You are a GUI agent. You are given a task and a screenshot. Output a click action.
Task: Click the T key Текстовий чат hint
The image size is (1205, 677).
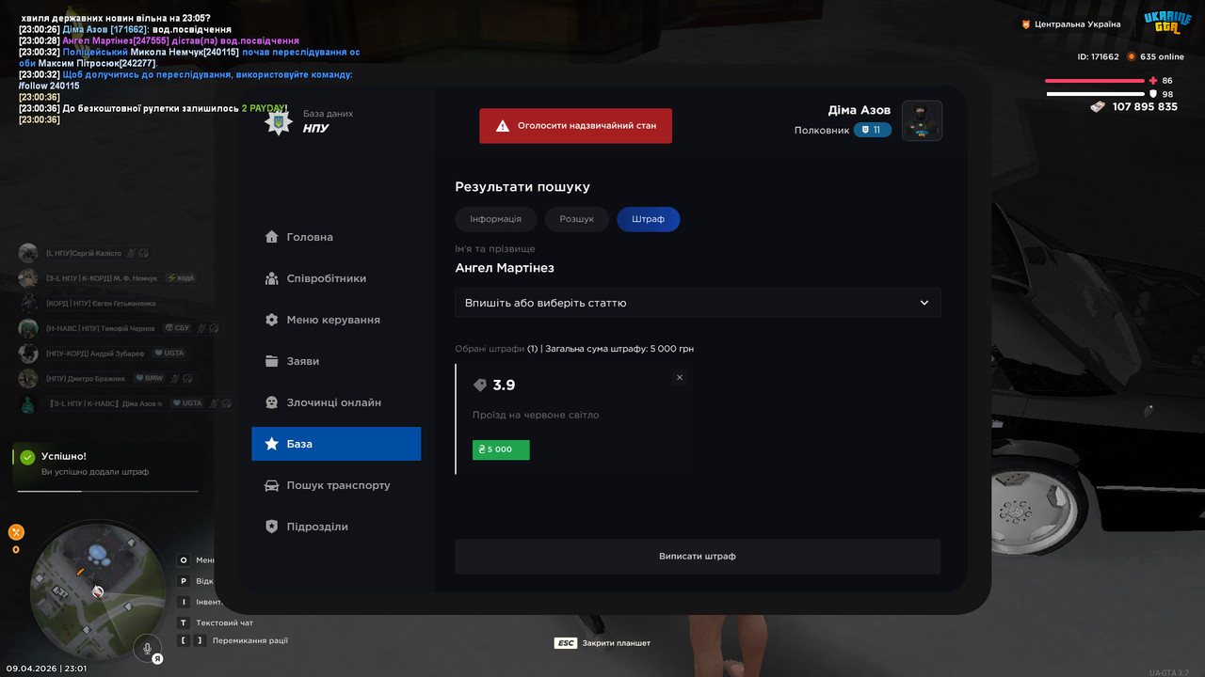[x=216, y=622]
